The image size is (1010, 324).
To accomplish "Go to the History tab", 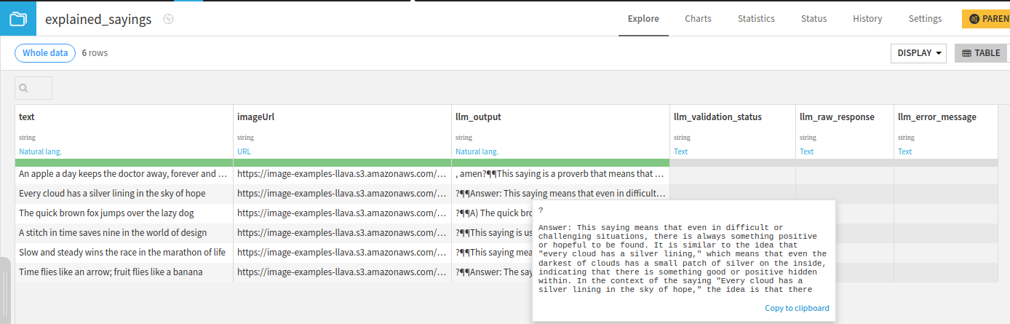I will point(867,19).
